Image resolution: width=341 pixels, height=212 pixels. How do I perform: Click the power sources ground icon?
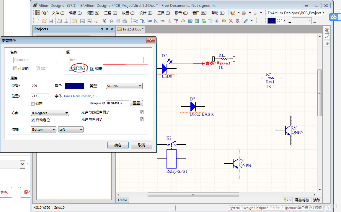[255, 13]
